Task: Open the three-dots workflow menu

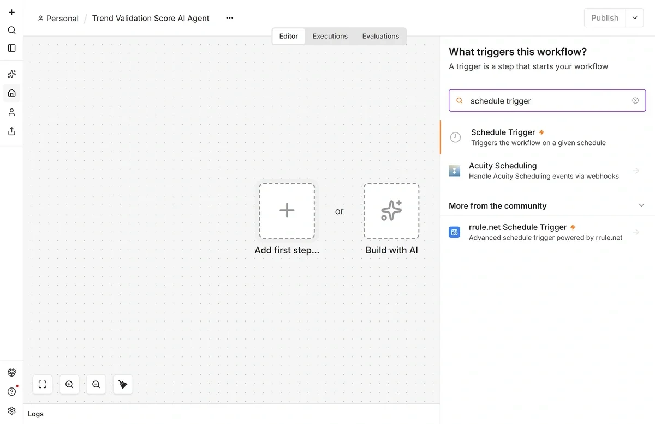Action: 230,18
